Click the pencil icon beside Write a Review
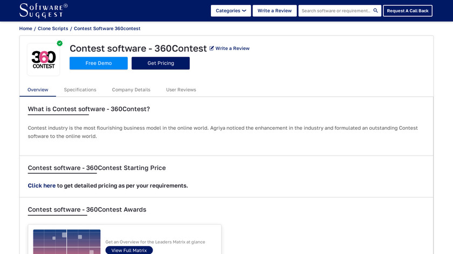The width and height of the screenshot is (453, 254). (211, 48)
